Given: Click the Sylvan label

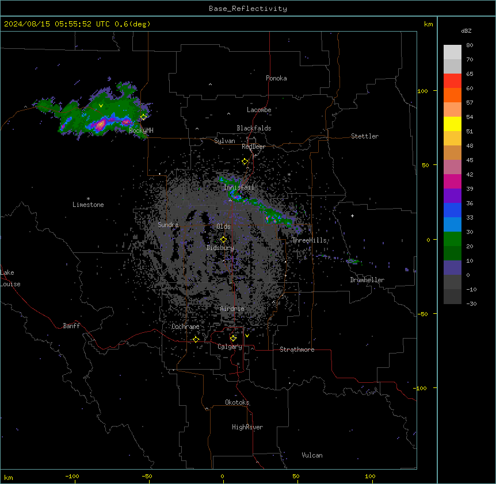Looking at the screenshot, I should [x=224, y=141].
